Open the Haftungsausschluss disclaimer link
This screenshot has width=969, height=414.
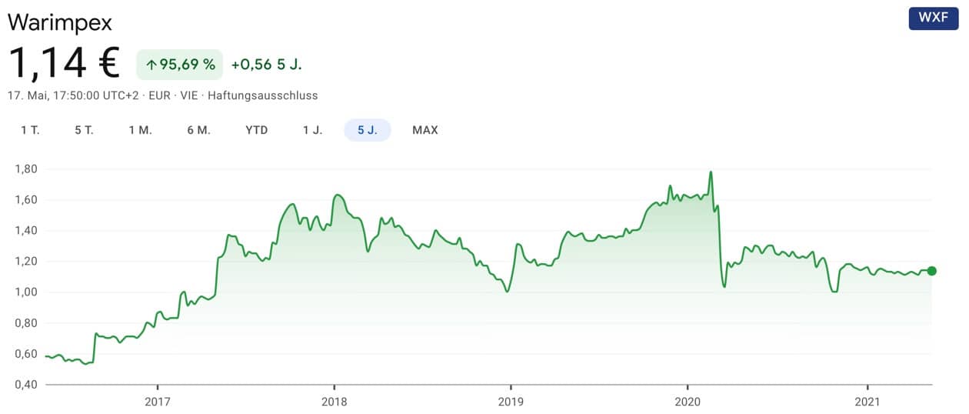(x=263, y=95)
